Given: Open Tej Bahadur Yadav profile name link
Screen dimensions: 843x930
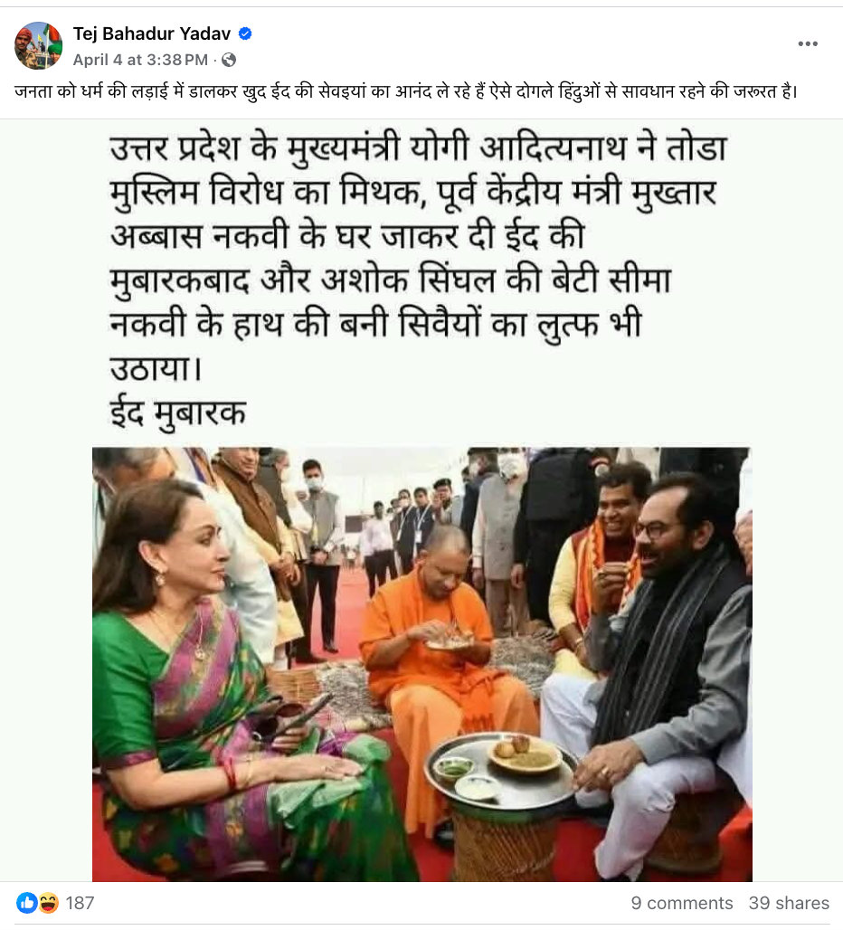Looking at the screenshot, I should (x=152, y=33).
